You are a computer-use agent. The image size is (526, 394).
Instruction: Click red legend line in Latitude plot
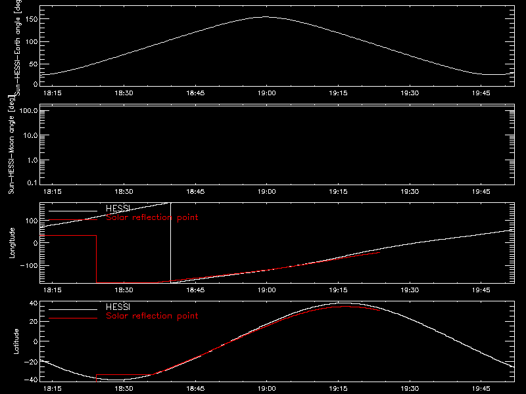pos(73,318)
